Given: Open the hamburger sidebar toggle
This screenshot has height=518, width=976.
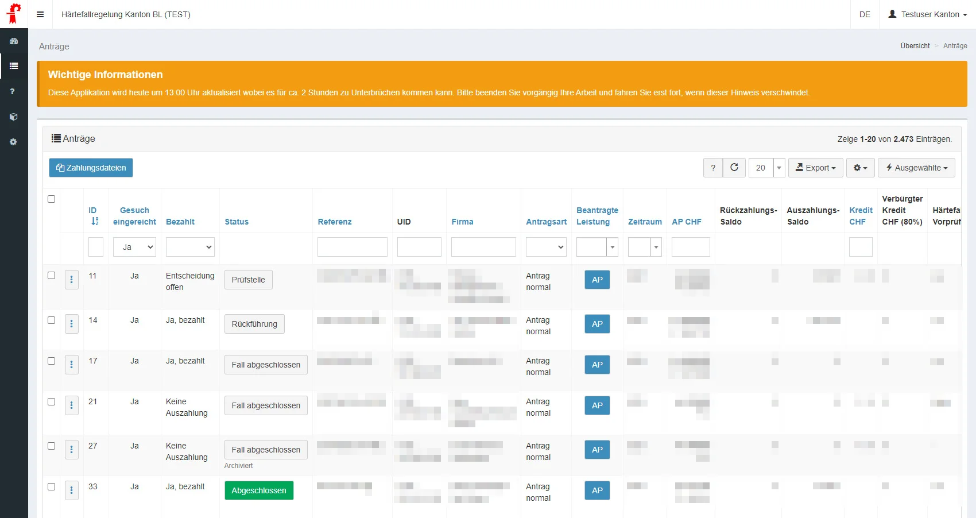Looking at the screenshot, I should pos(40,14).
